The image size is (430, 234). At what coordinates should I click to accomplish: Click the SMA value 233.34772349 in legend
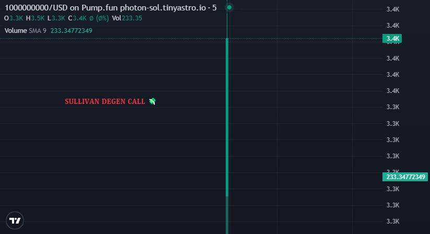tap(71, 31)
